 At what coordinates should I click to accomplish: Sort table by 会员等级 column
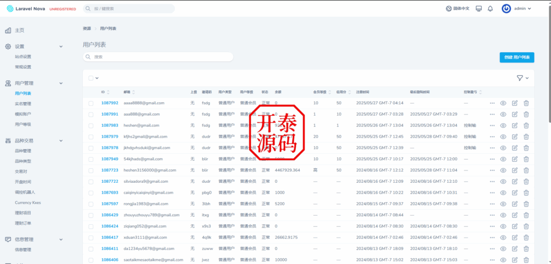pyautogui.click(x=322, y=92)
